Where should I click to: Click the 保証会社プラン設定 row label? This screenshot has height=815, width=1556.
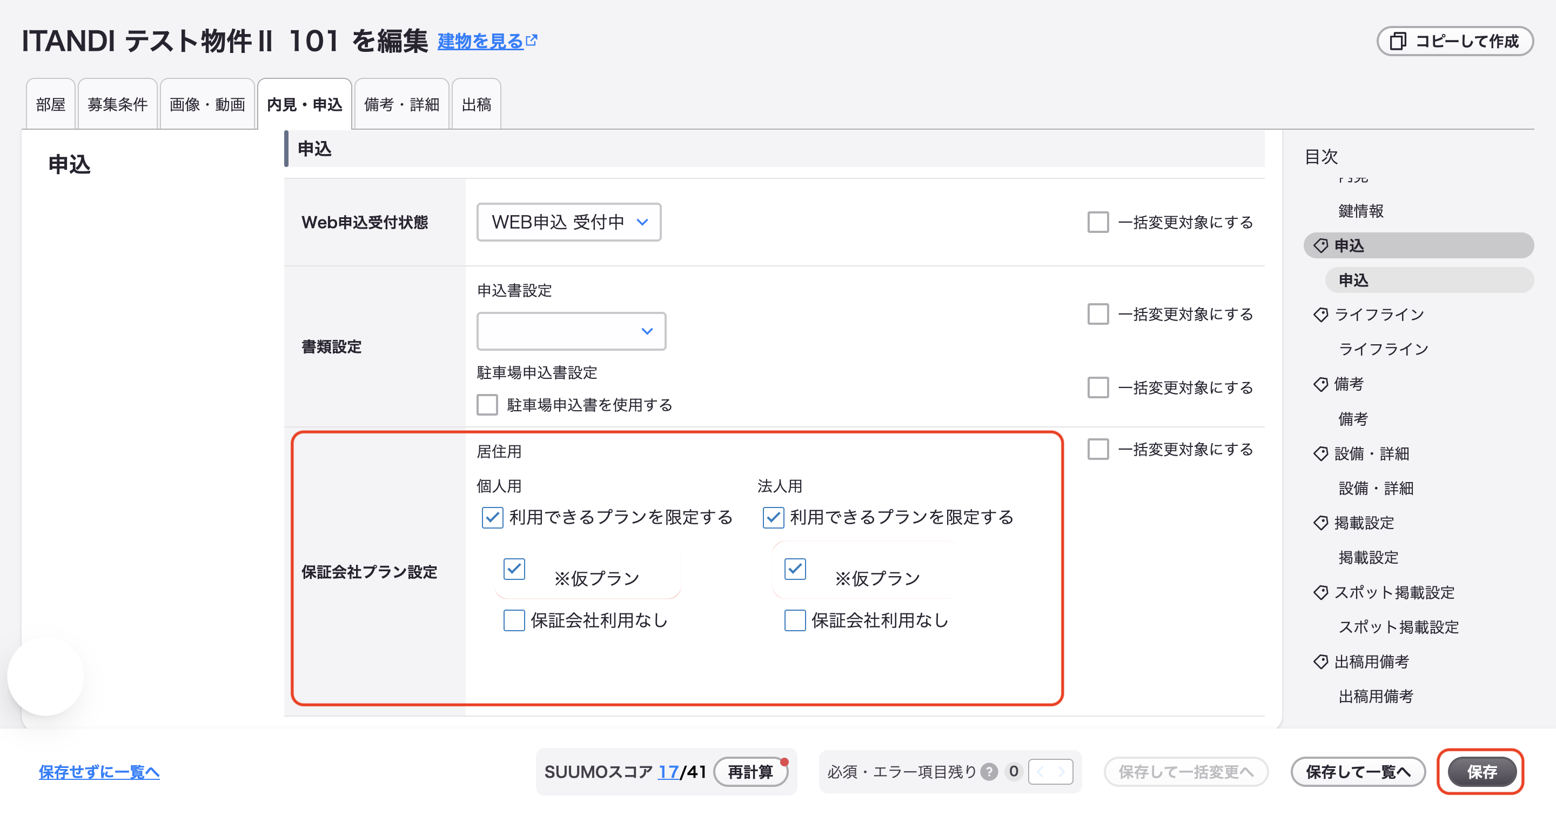coord(369,572)
